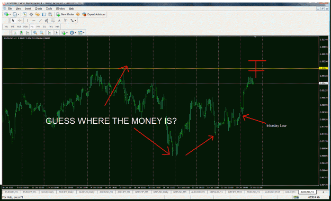The image size is (331, 201).
Task: Open the Data Window icon
Action: 31,14
